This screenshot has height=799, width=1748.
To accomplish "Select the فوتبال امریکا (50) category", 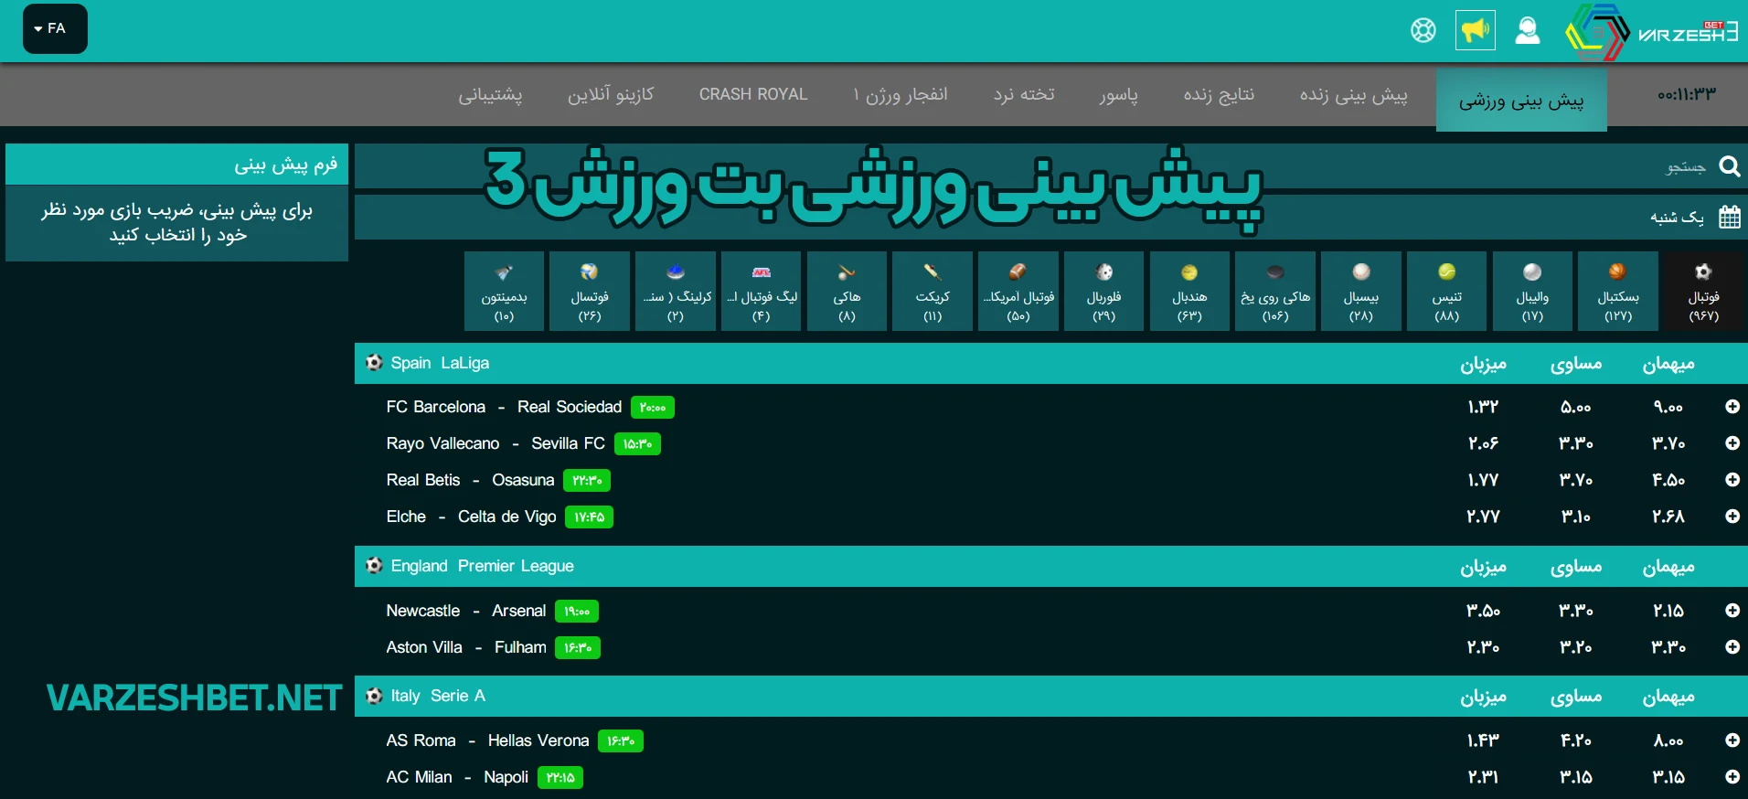I will (1018, 291).
